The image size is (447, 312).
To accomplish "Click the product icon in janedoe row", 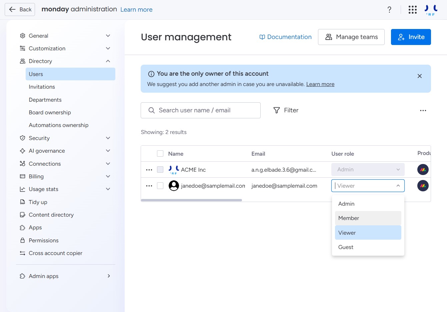I will 423,186.
